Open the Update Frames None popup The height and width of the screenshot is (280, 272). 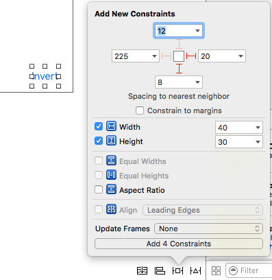[x=208, y=229]
